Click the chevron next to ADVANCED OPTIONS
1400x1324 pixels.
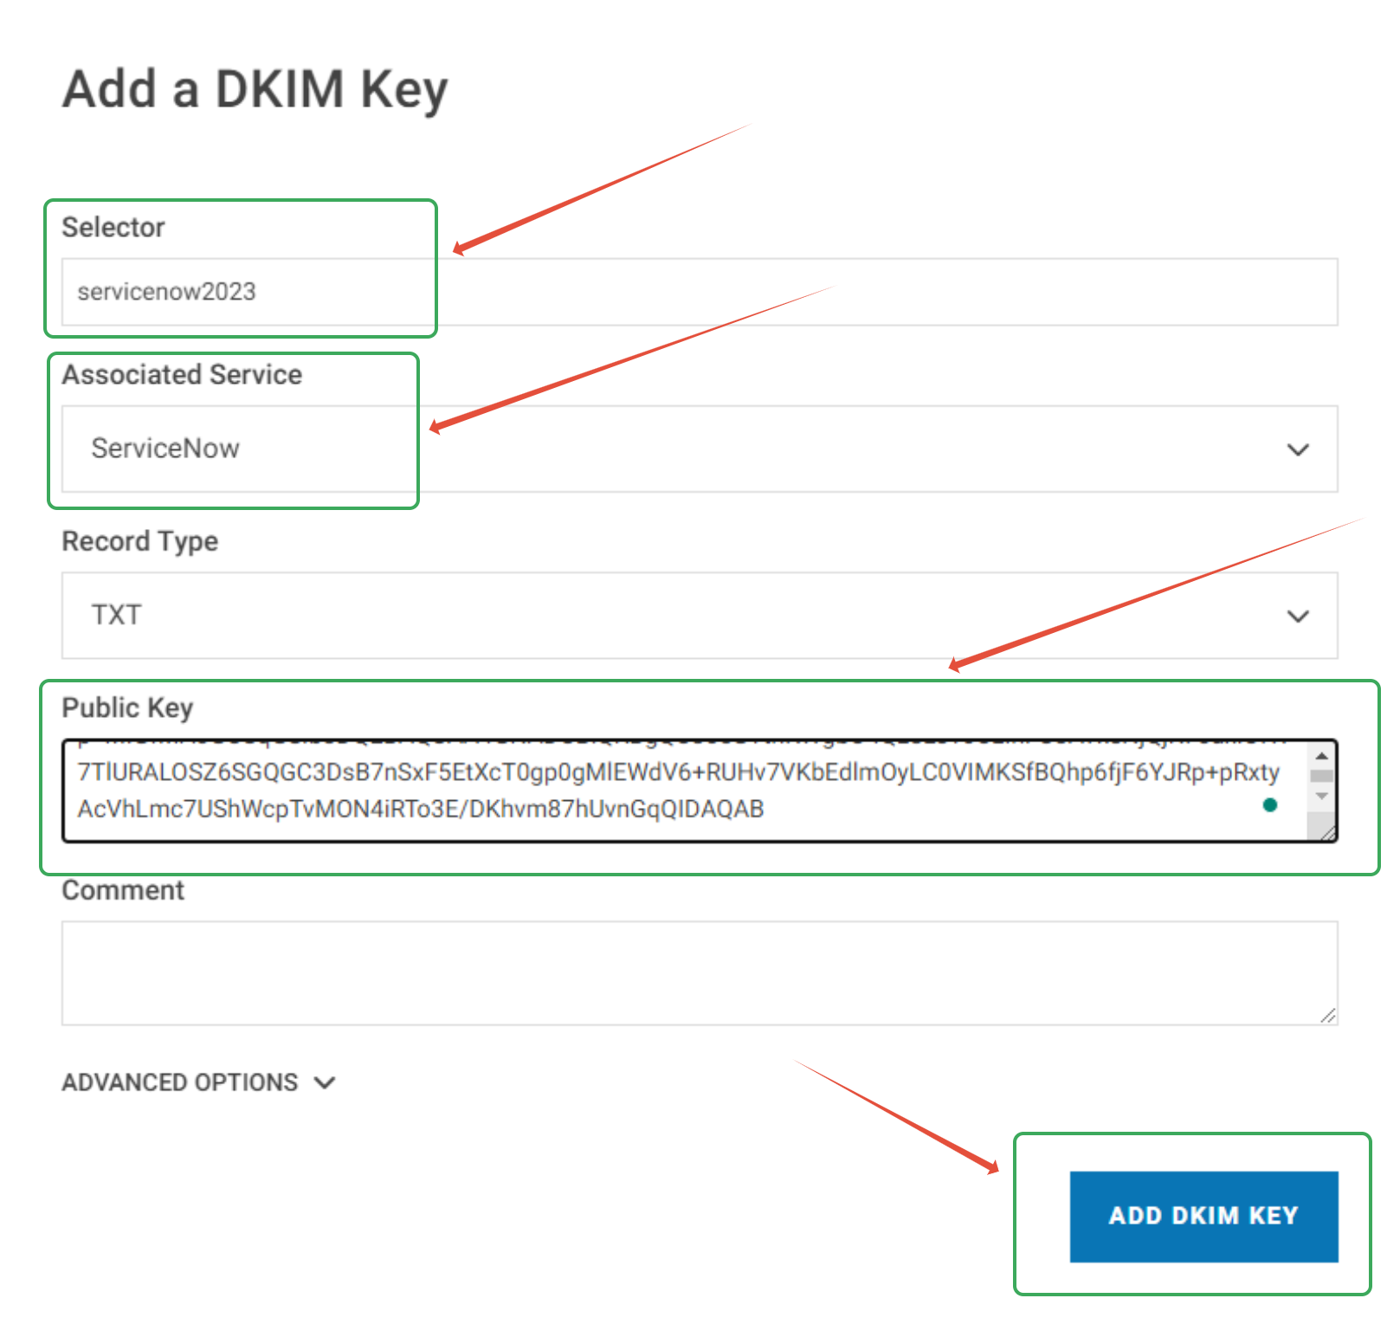325,1082
